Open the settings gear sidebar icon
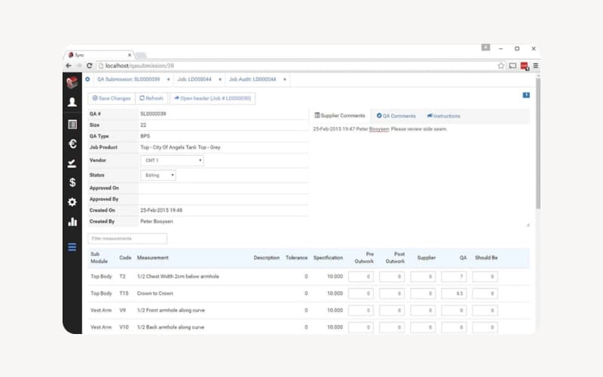Screen dimensions: 603x377 (72, 202)
